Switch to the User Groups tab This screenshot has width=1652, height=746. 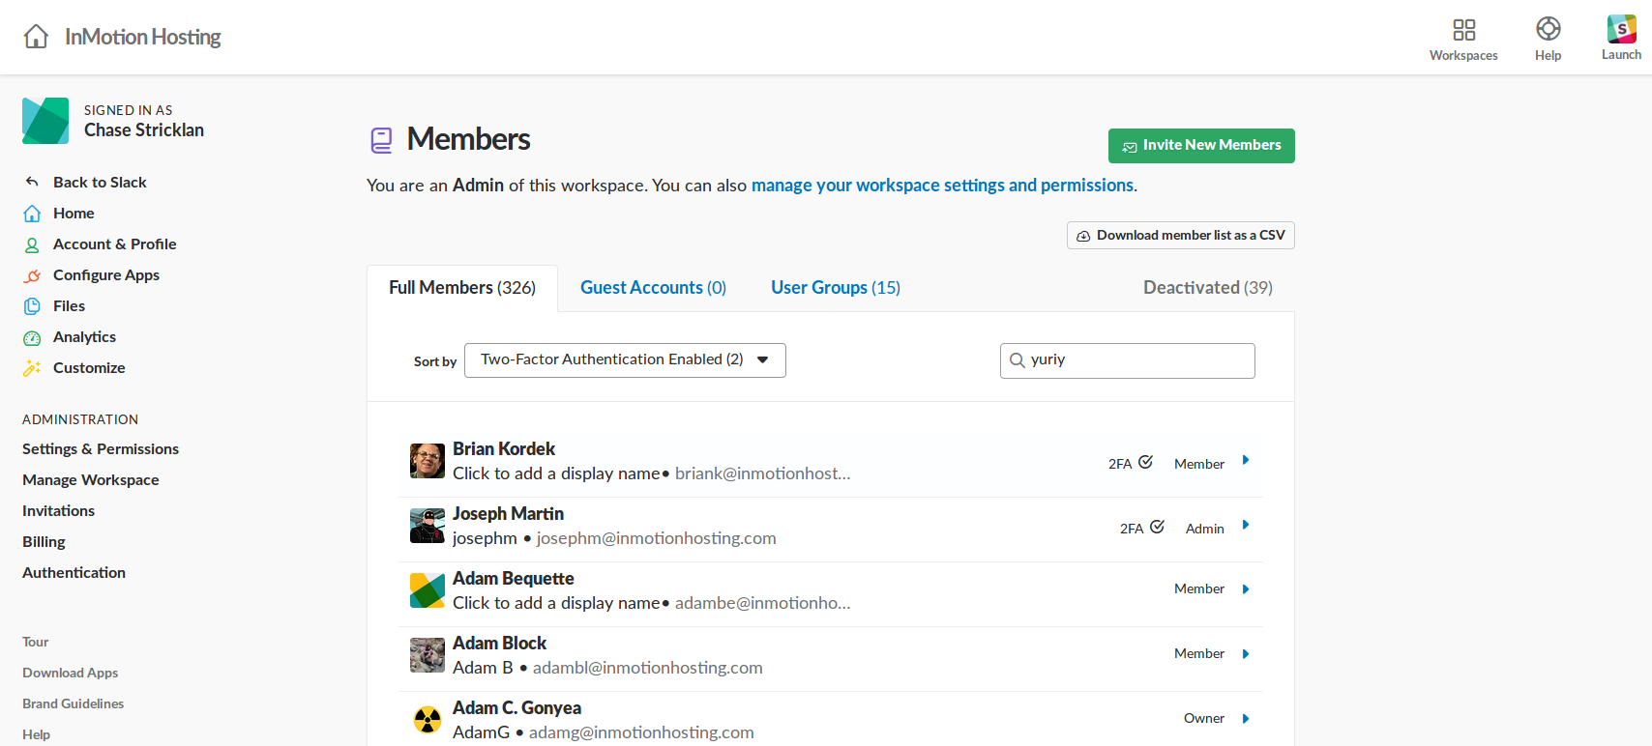(x=835, y=288)
